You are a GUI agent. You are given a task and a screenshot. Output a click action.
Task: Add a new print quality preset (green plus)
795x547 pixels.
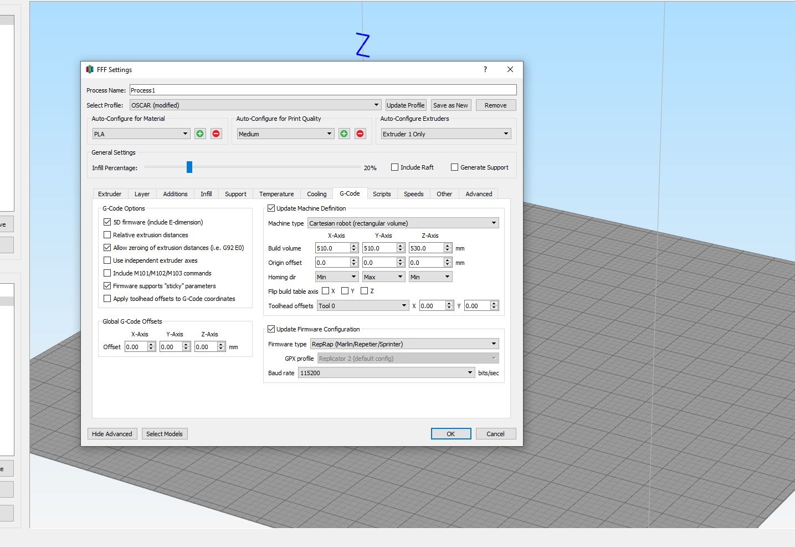click(x=344, y=134)
